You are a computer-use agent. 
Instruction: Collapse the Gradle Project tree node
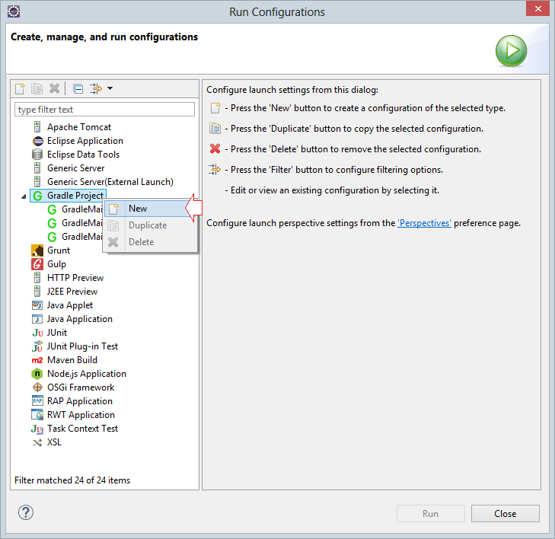tap(24, 196)
